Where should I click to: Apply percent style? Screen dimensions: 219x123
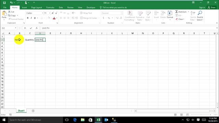pyautogui.click(x=109, y=18)
